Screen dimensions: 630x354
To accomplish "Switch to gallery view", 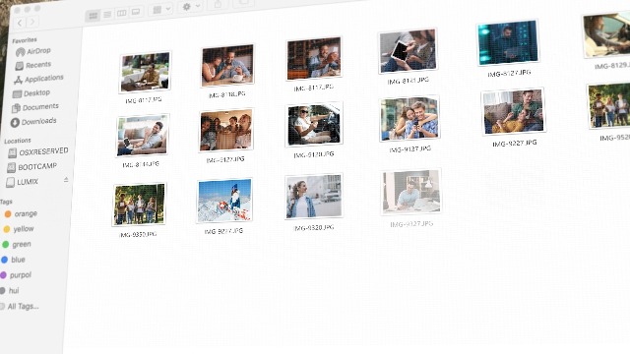I will (136, 12).
